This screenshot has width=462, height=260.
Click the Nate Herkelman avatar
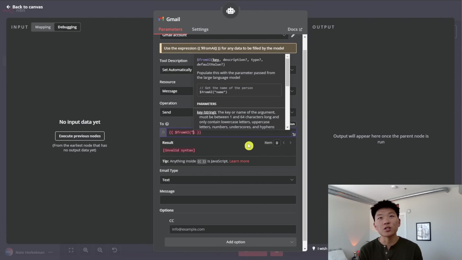9,252
